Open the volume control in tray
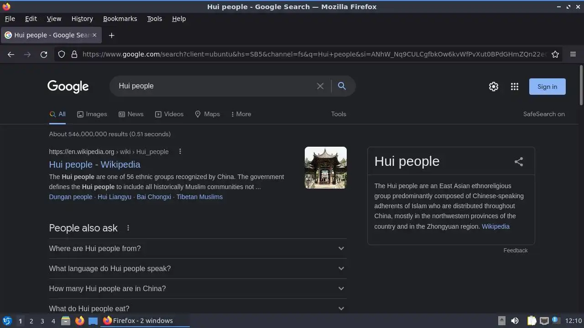Image resolution: width=584 pixels, height=328 pixels. (x=515, y=321)
